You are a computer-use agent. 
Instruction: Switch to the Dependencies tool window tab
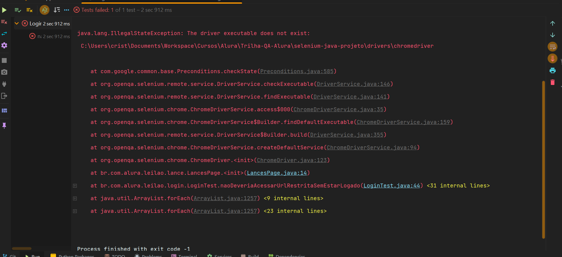pos(287,256)
